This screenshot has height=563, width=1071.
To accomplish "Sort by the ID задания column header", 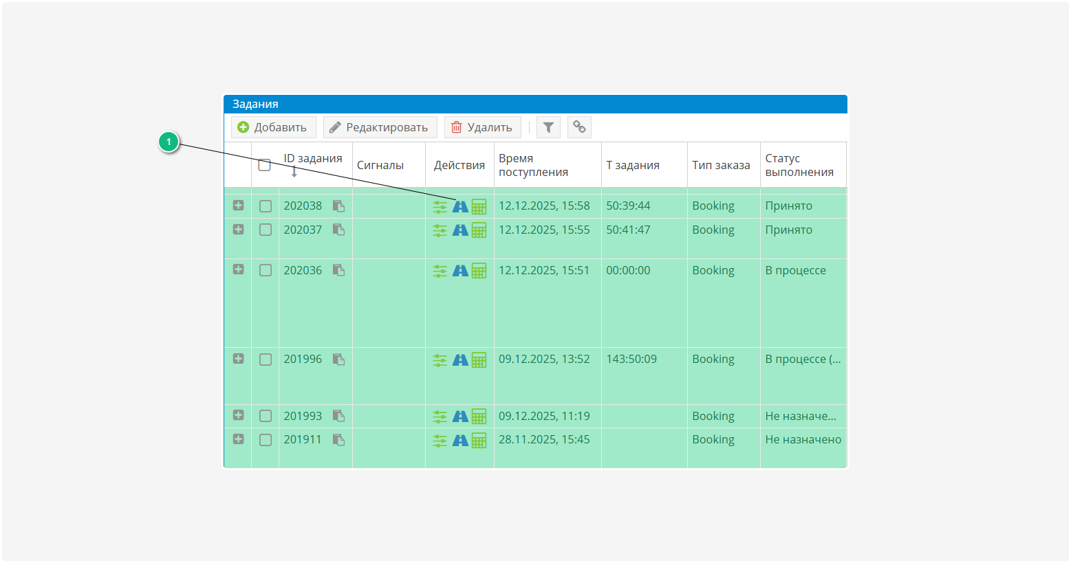I will 313,159.
